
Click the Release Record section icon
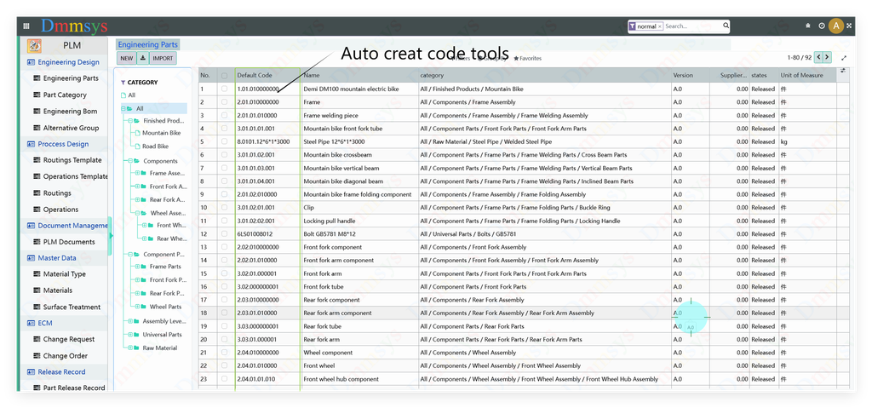[x=32, y=372]
